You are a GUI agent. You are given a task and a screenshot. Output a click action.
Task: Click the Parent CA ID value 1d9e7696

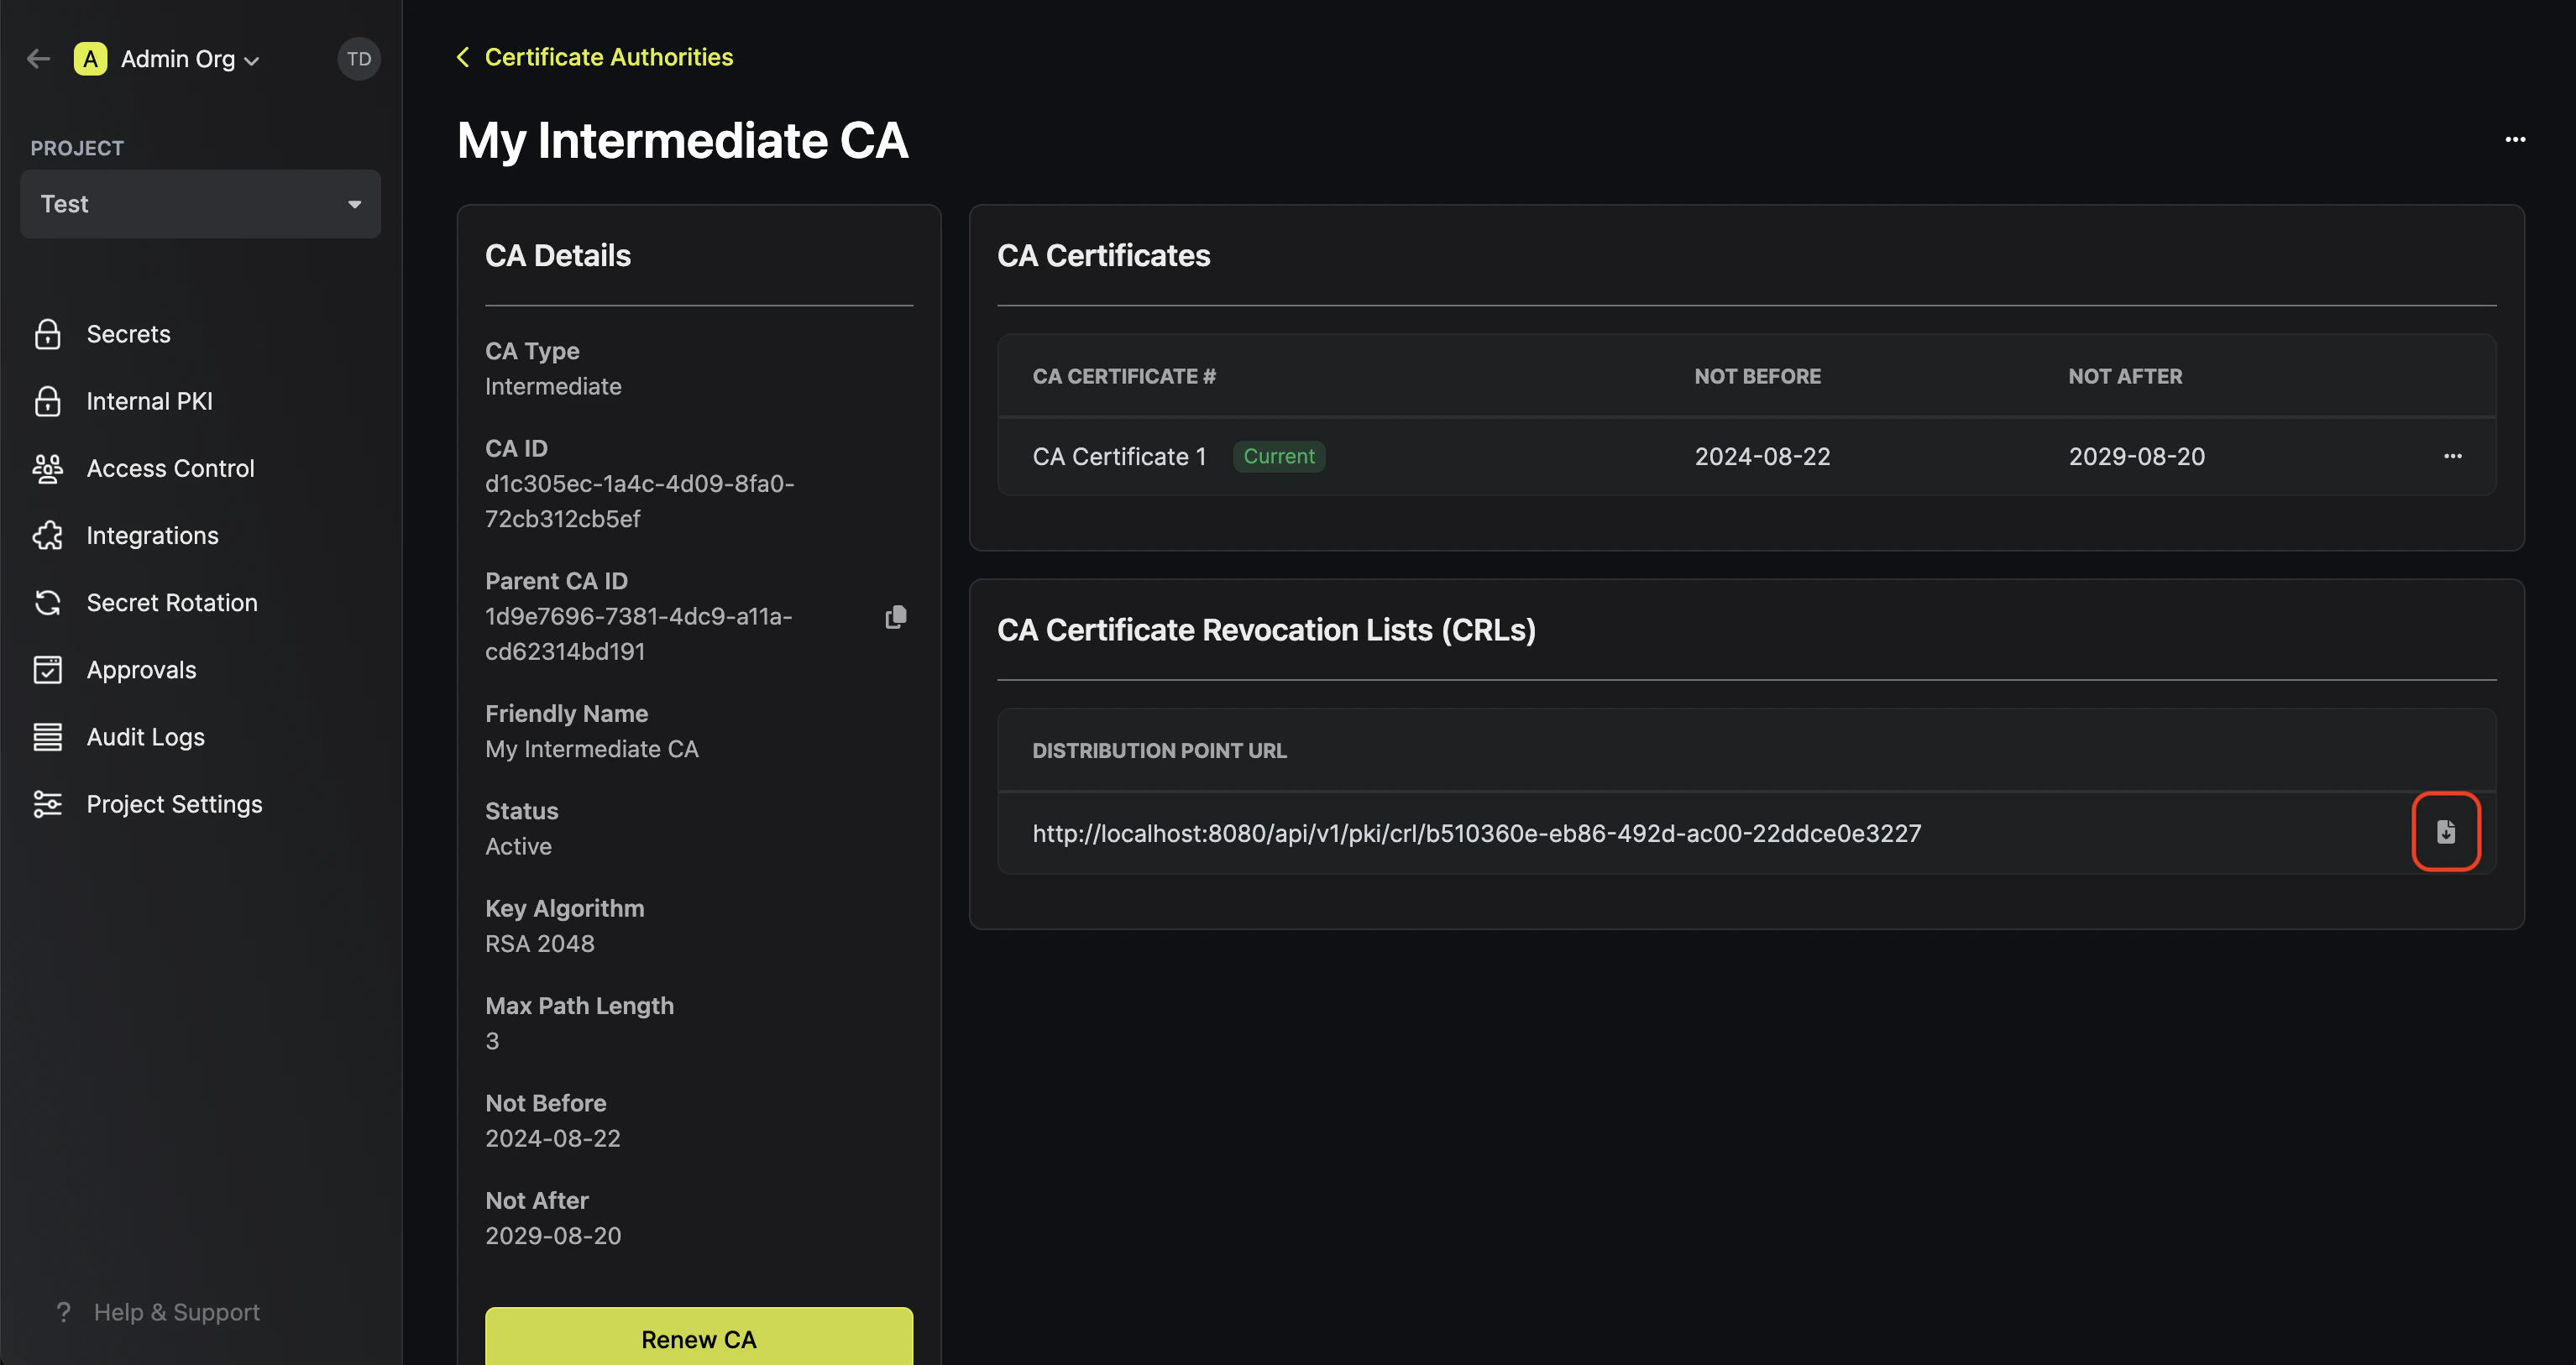coord(638,634)
